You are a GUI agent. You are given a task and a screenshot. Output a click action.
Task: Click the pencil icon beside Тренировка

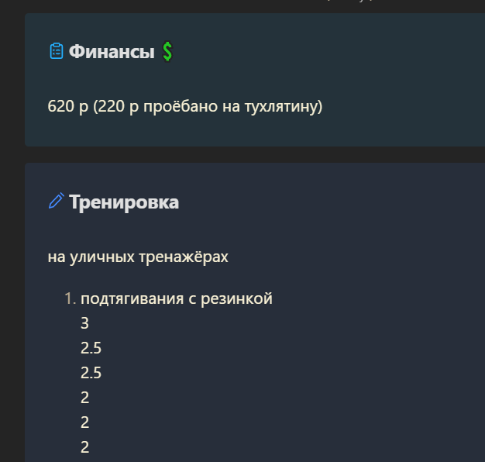pyautogui.click(x=57, y=201)
